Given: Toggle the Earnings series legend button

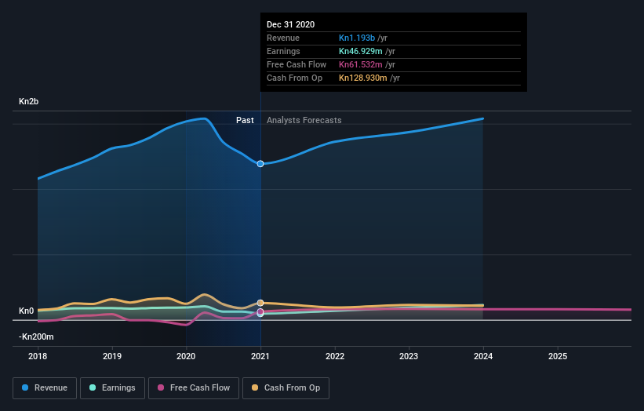Looking at the screenshot, I should (112, 388).
